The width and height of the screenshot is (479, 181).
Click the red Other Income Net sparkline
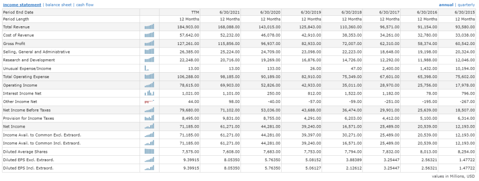tap(149, 101)
